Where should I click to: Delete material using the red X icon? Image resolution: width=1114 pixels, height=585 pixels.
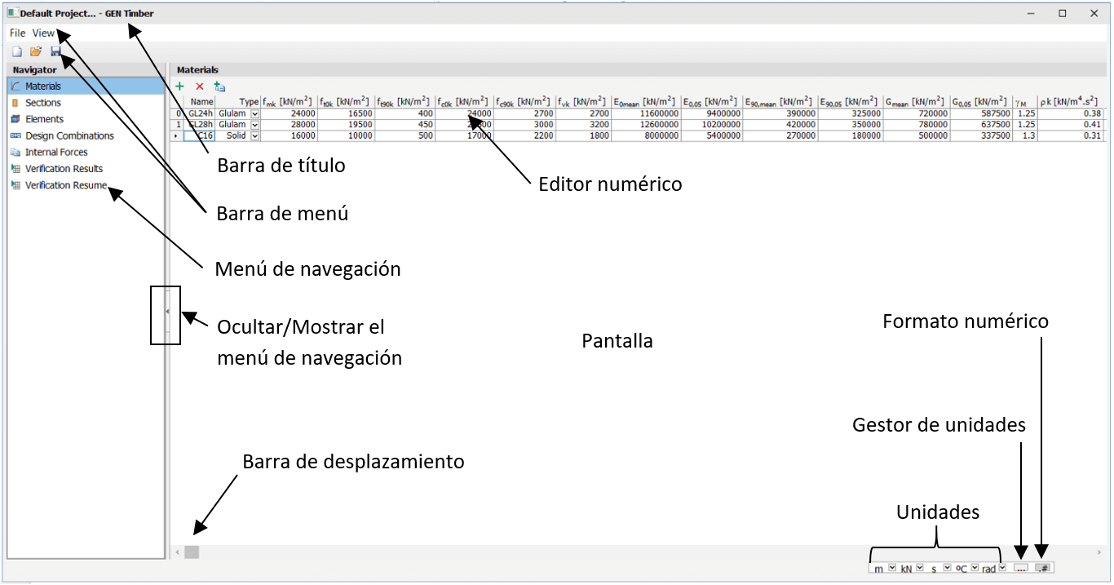200,86
